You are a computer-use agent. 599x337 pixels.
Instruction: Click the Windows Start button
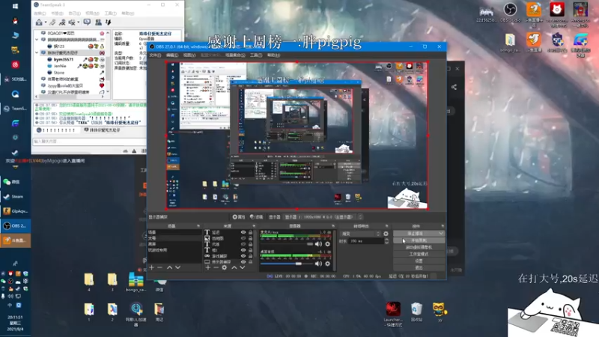[15, 6]
